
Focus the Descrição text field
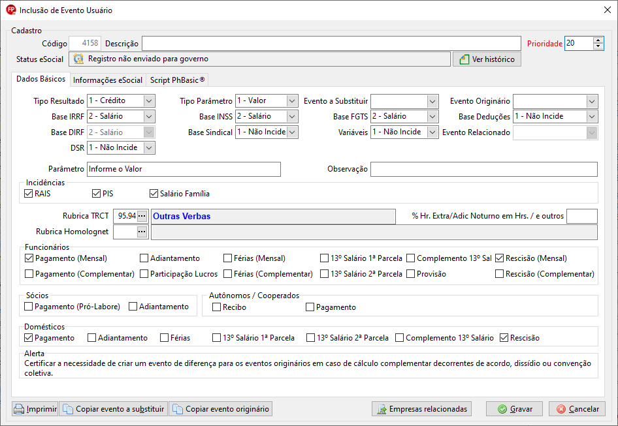coord(331,43)
